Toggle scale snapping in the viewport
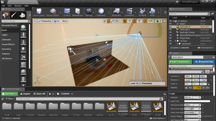This screenshot has width=216, height=121. (x=145, y=21)
